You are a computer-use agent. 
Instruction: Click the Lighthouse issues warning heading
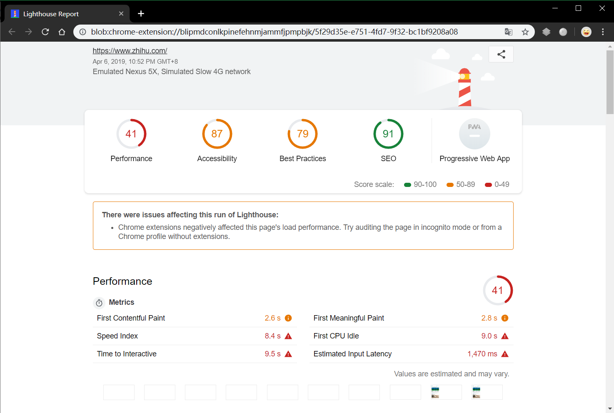(190, 215)
